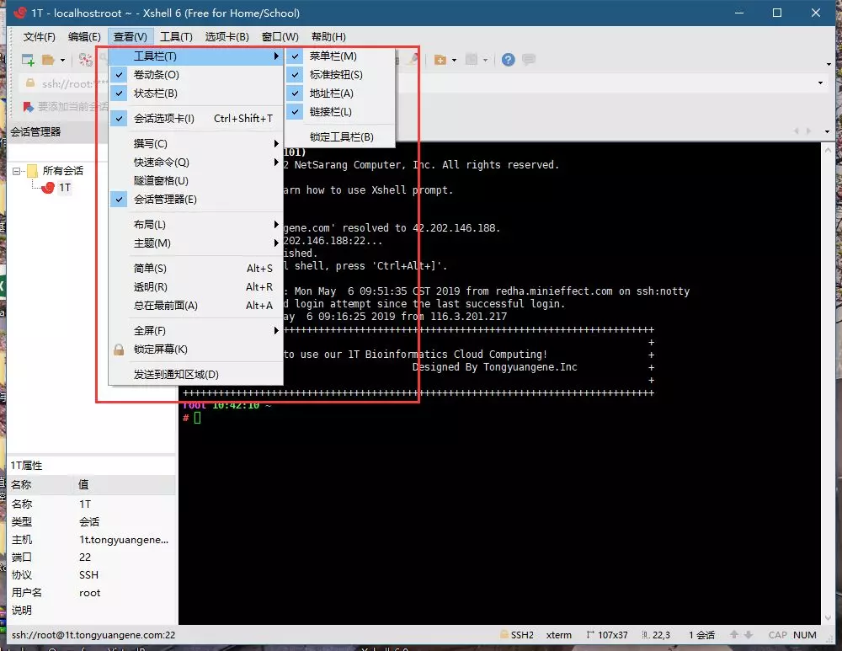Click the New Session icon on the toolbar
The height and width of the screenshot is (651, 842).
tap(28, 59)
